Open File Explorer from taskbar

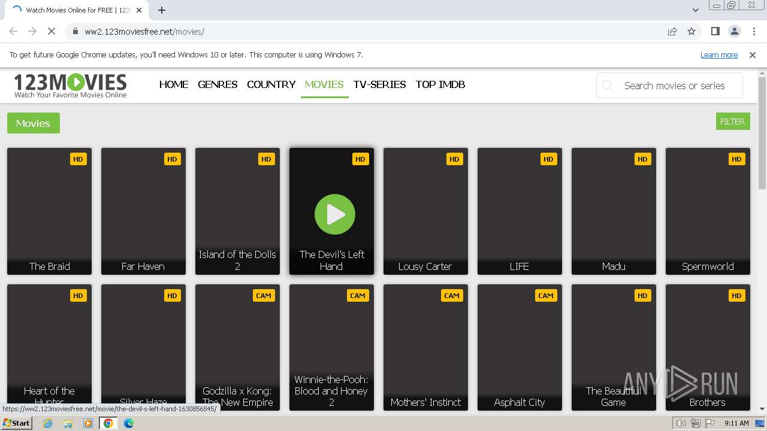(68, 423)
